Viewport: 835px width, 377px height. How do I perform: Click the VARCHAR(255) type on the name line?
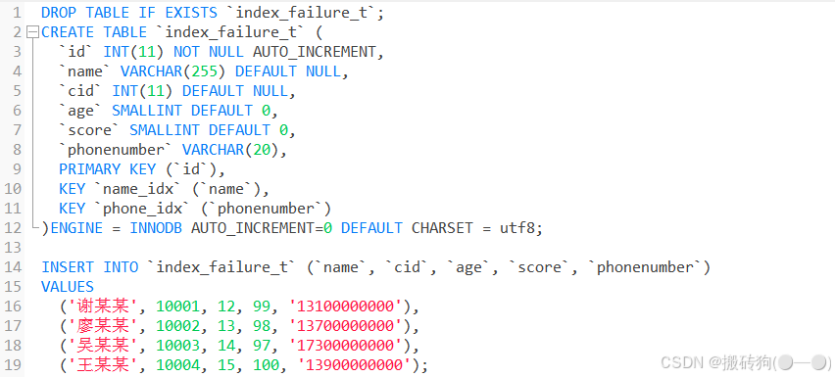173,71
